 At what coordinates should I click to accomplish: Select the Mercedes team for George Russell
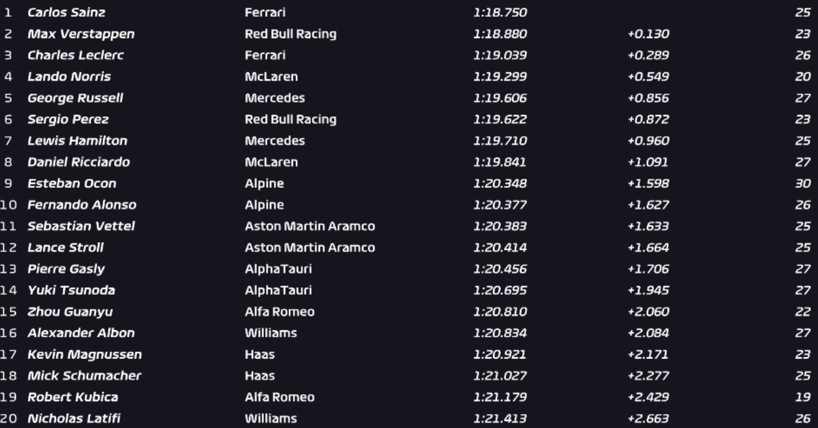[x=275, y=98]
